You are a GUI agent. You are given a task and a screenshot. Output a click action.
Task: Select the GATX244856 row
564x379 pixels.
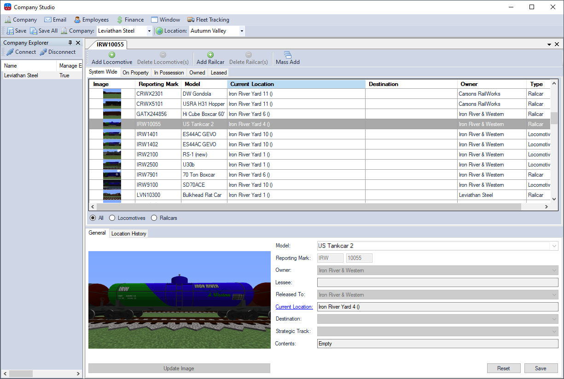(320, 114)
